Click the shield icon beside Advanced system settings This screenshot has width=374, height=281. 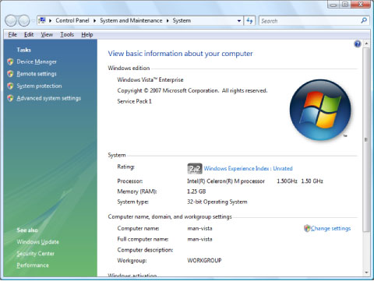coord(10,98)
